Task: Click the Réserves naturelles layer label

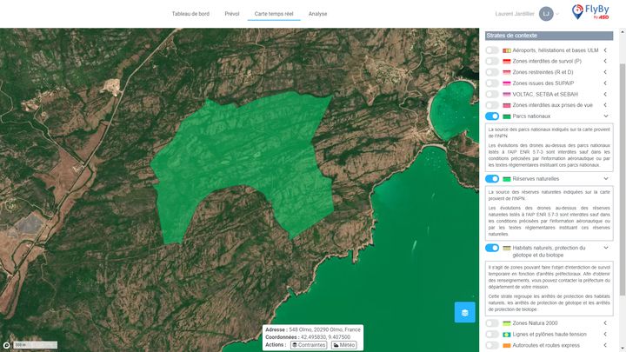Action: (x=536, y=179)
